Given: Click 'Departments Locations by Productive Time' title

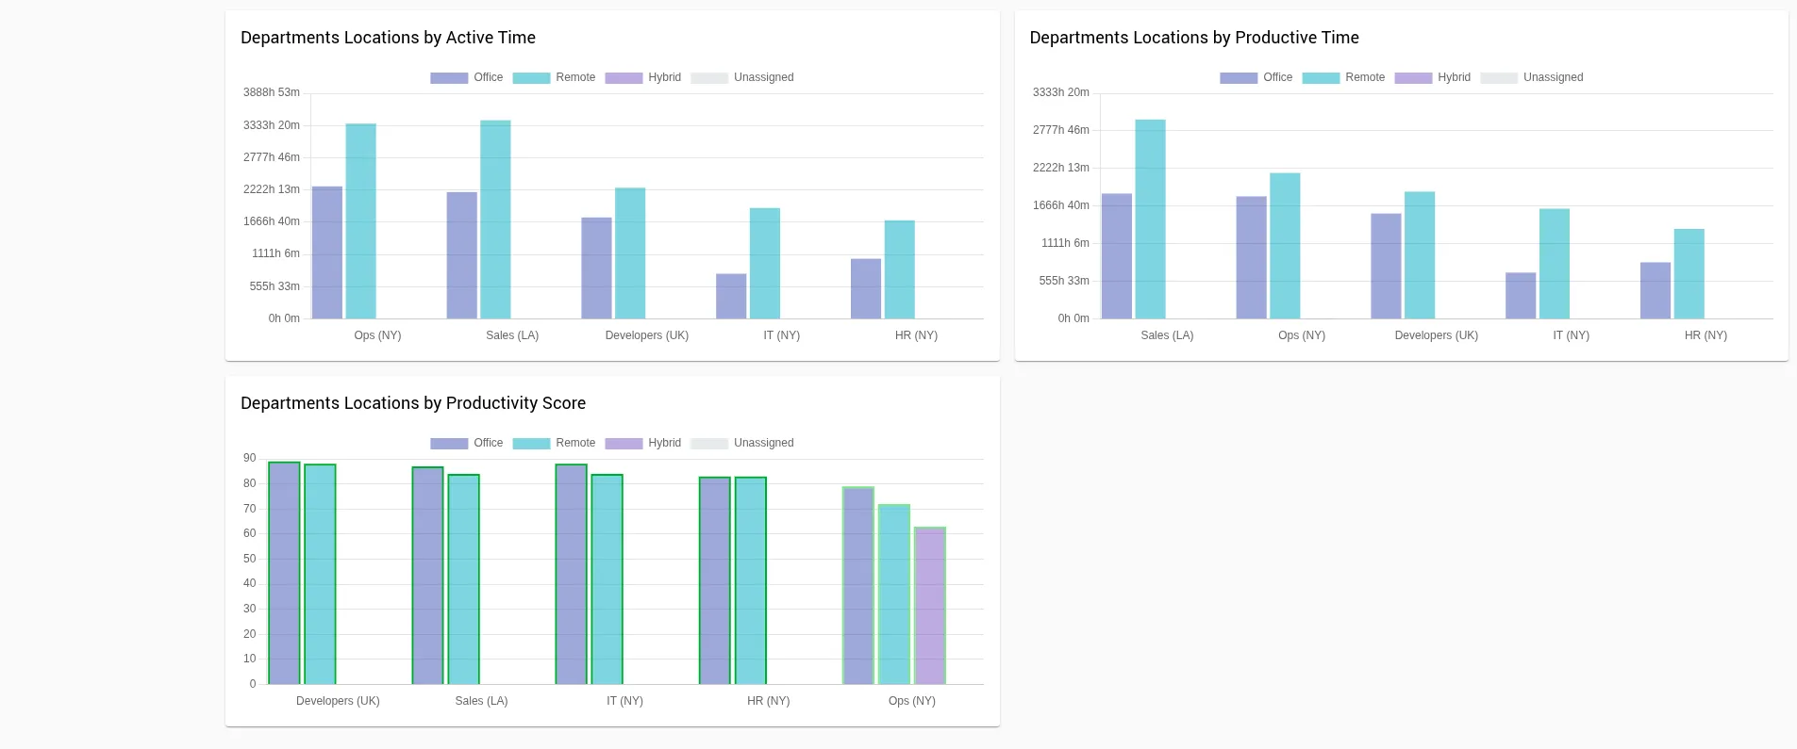Looking at the screenshot, I should point(1194,38).
